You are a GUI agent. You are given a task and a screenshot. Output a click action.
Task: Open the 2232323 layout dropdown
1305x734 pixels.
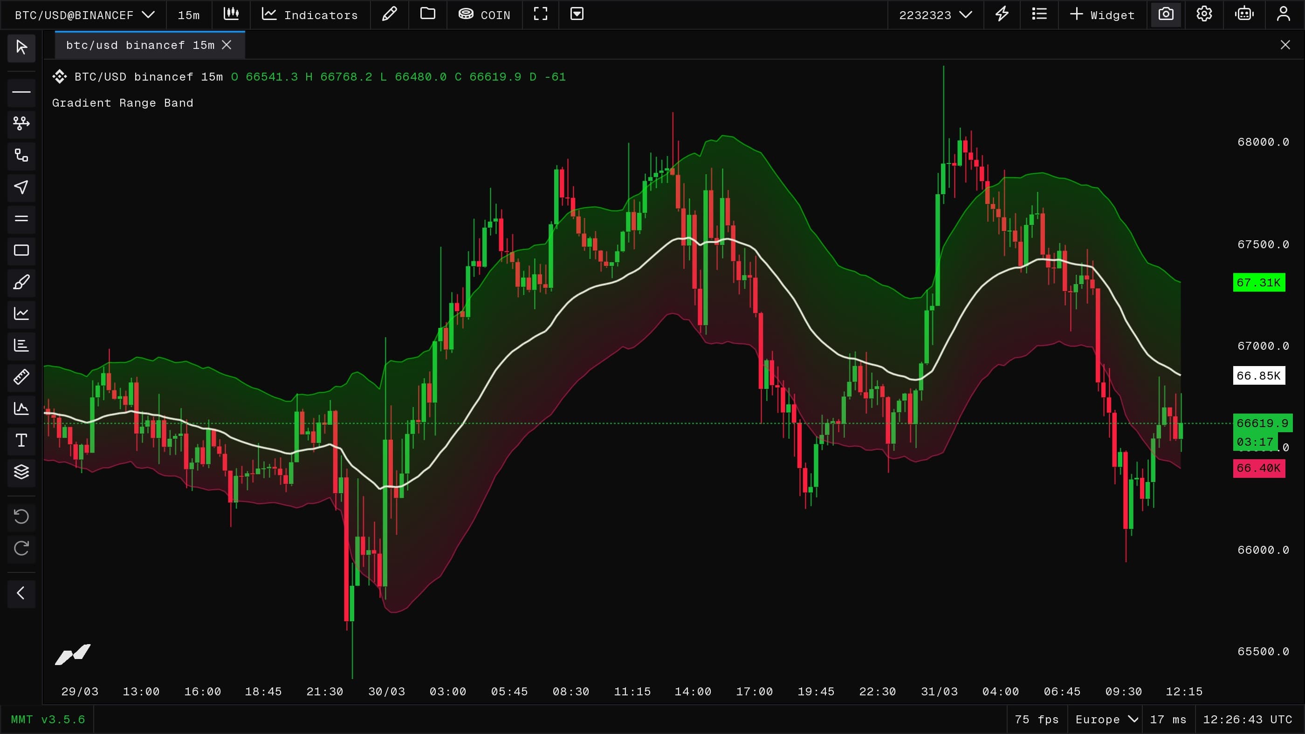pos(935,15)
